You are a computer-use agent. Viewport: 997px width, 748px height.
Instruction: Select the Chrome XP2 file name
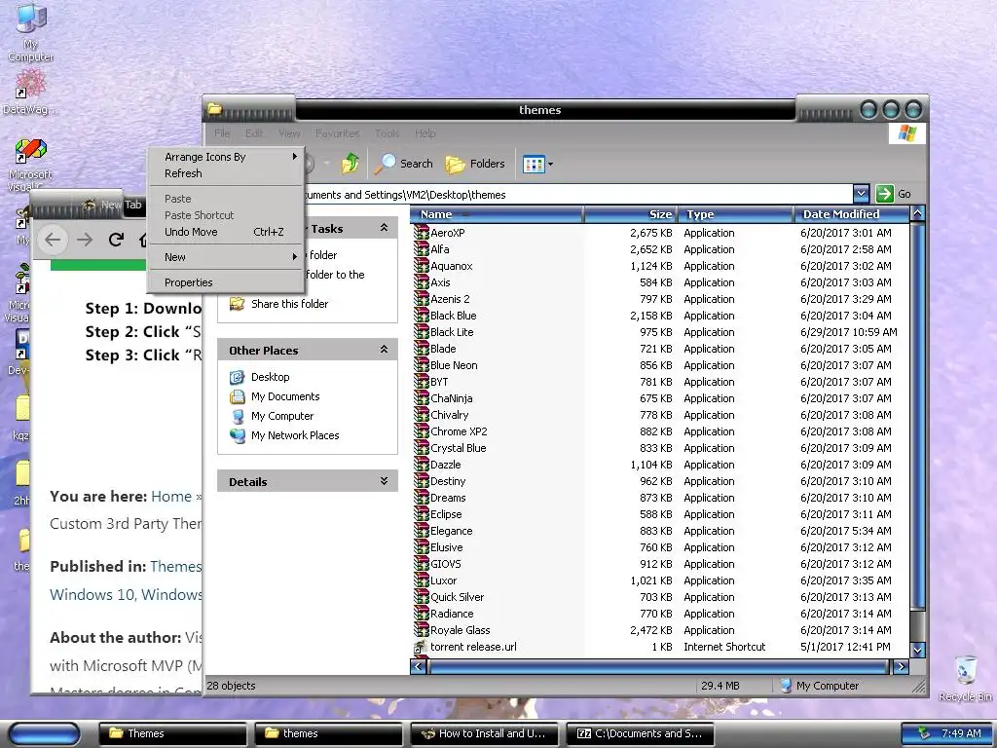459,431
